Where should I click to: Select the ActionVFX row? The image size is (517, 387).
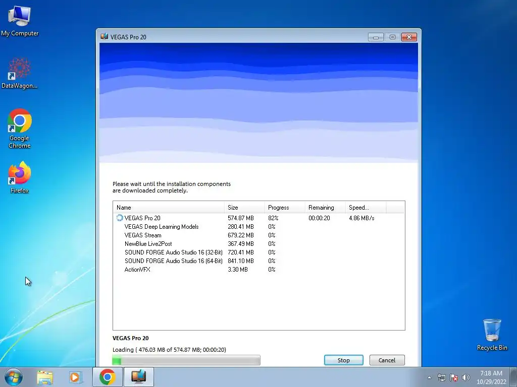tap(259, 269)
